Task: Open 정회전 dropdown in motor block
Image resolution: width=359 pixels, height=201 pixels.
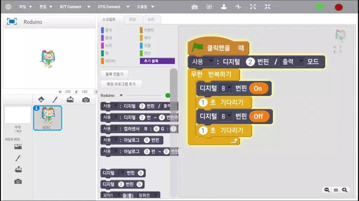Action: 148,195
